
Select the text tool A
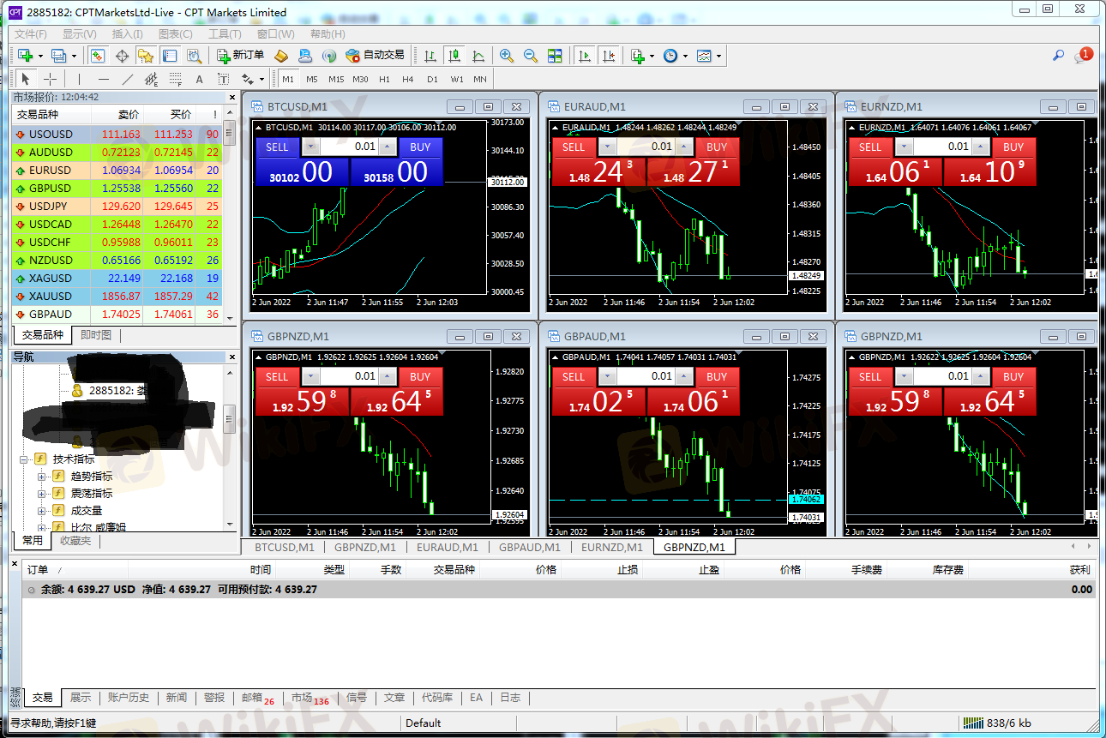point(200,79)
